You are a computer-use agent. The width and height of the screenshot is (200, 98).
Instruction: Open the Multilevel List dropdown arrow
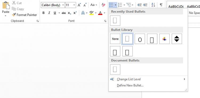(x=133, y=5)
